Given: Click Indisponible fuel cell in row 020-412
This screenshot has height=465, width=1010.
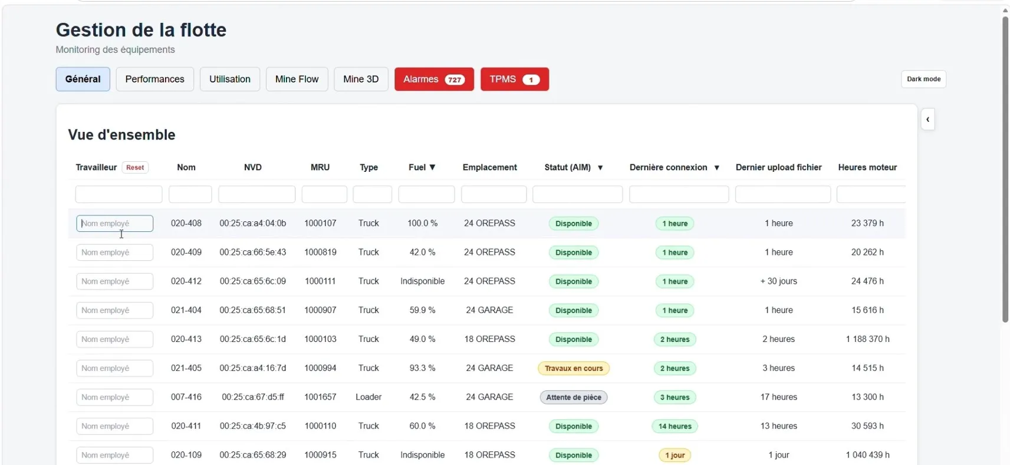Looking at the screenshot, I should 423,281.
